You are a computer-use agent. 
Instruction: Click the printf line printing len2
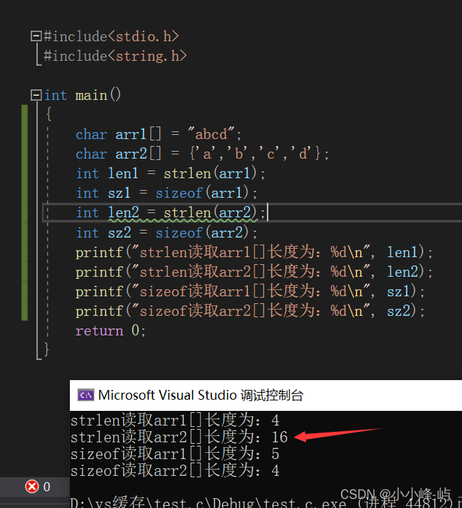(x=254, y=272)
